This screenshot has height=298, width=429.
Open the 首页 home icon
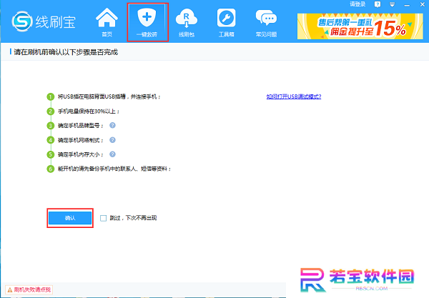point(107,23)
